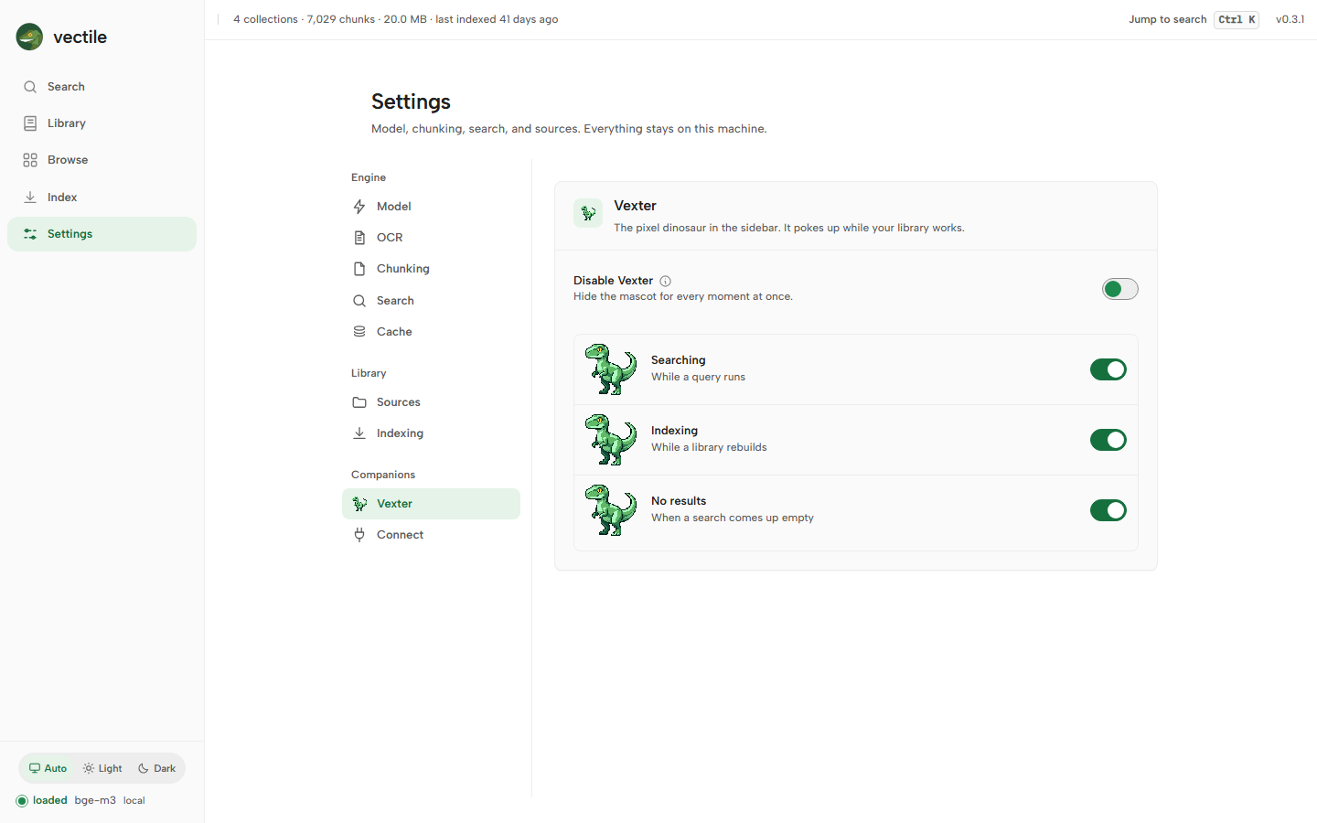Image resolution: width=1317 pixels, height=823 pixels.
Task: Select the Connect plug icon
Action: [359, 535]
